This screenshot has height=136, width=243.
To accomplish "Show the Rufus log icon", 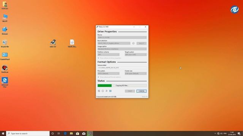I will (x=110, y=91).
